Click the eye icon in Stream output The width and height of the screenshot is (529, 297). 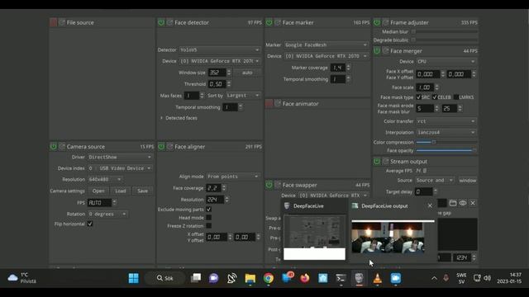tap(463, 203)
